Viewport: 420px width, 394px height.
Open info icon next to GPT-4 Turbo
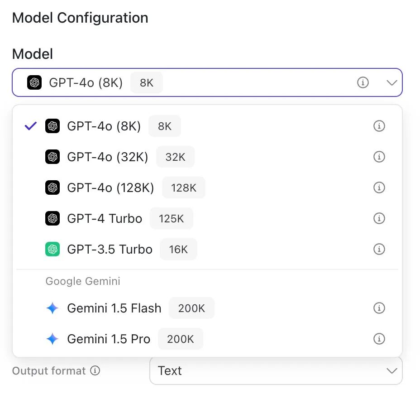pyautogui.click(x=379, y=218)
